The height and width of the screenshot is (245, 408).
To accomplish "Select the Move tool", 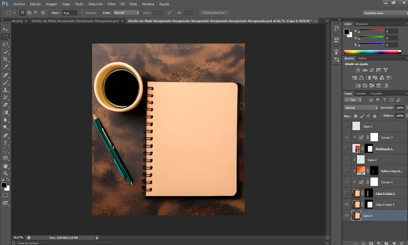I will (x=5, y=29).
